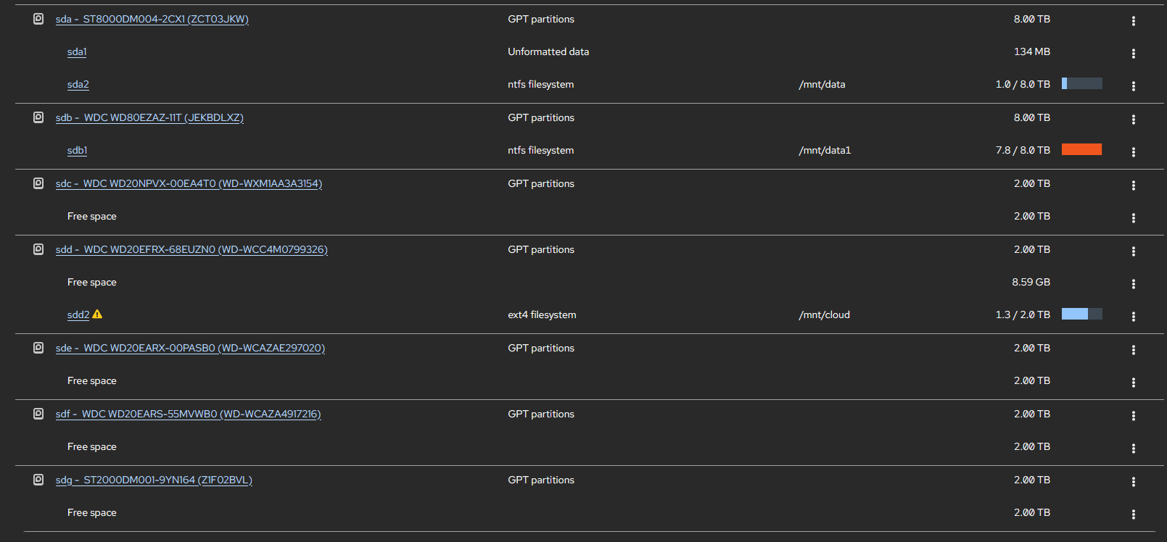1167x542 pixels.
Task: Click the disk icon beside sdb
Action: [38, 117]
